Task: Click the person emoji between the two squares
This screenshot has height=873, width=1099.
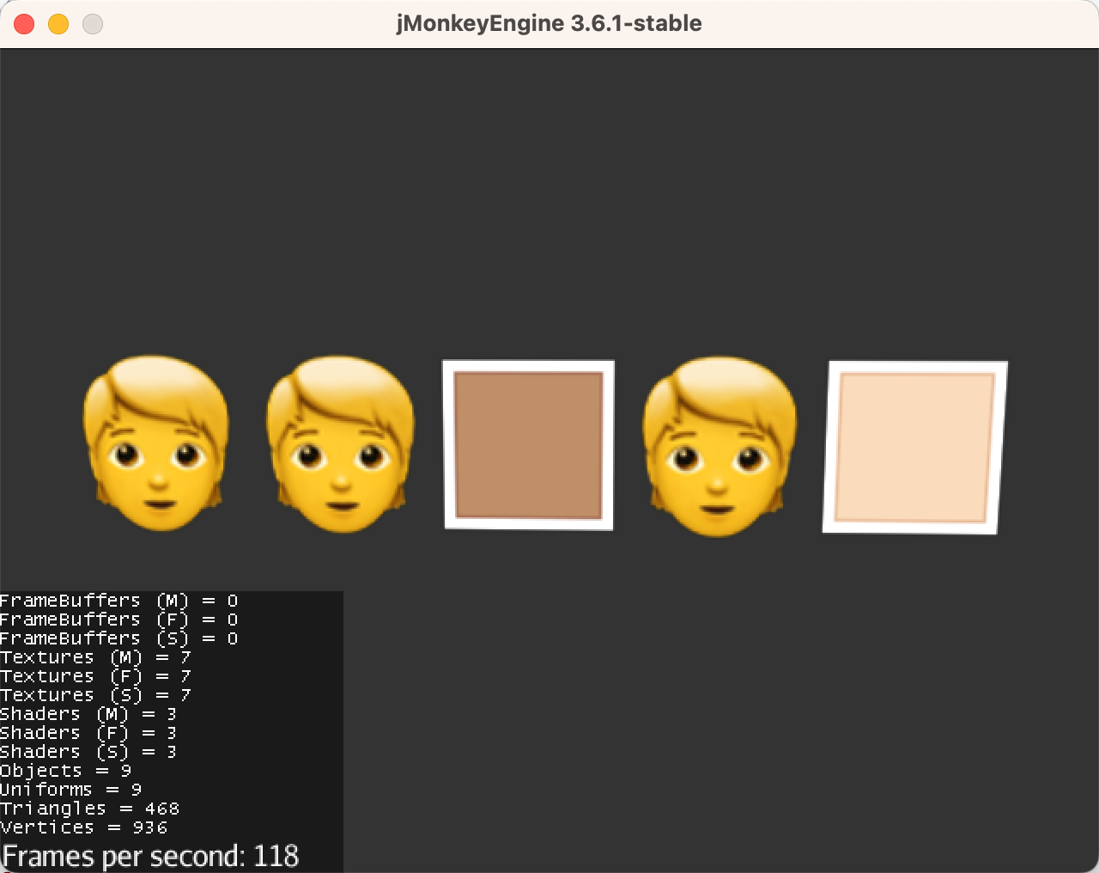Action: click(719, 447)
